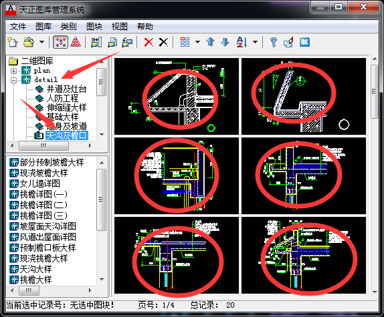Select the 伸缩缝大样 category
This screenshot has height=317, width=384.
coord(66,107)
